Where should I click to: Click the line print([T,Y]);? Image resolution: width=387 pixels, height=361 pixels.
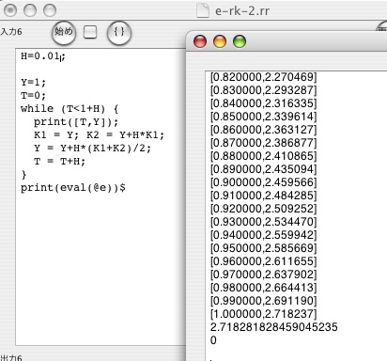[x=76, y=122]
